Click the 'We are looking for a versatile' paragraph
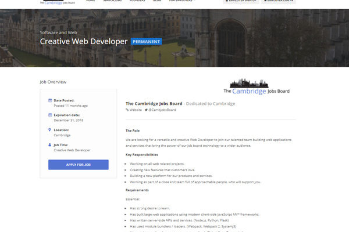 [x=209, y=143]
